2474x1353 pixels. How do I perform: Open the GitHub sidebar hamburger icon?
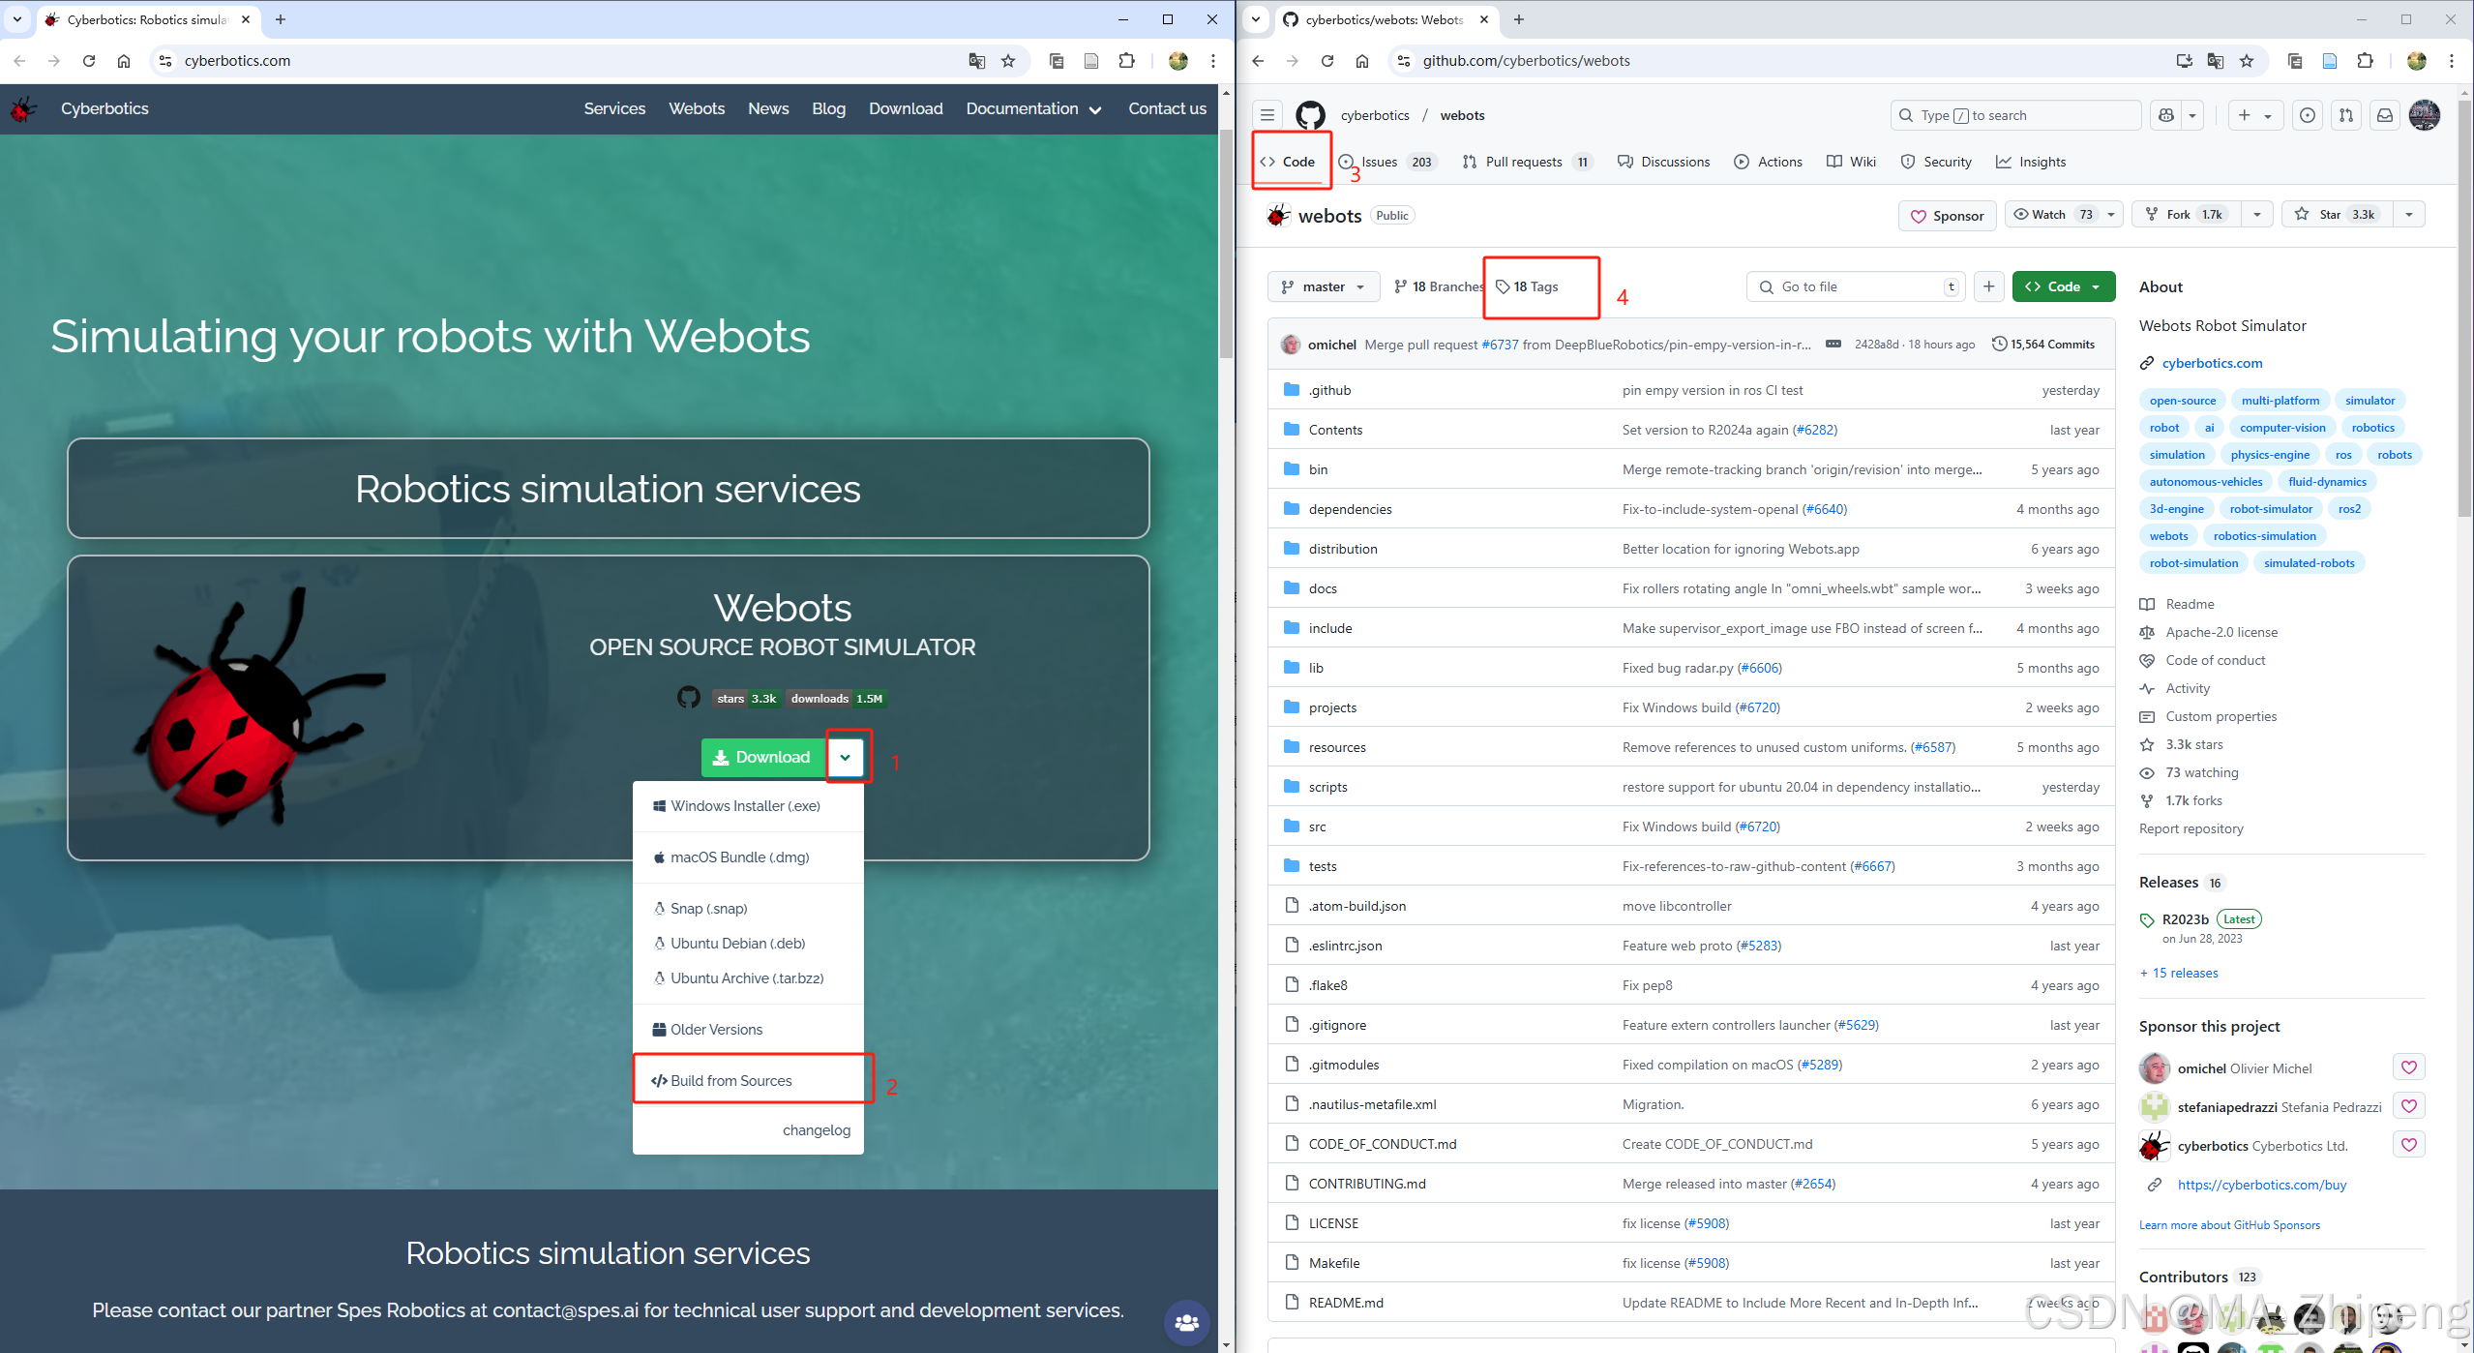[x=1267, y=114]
